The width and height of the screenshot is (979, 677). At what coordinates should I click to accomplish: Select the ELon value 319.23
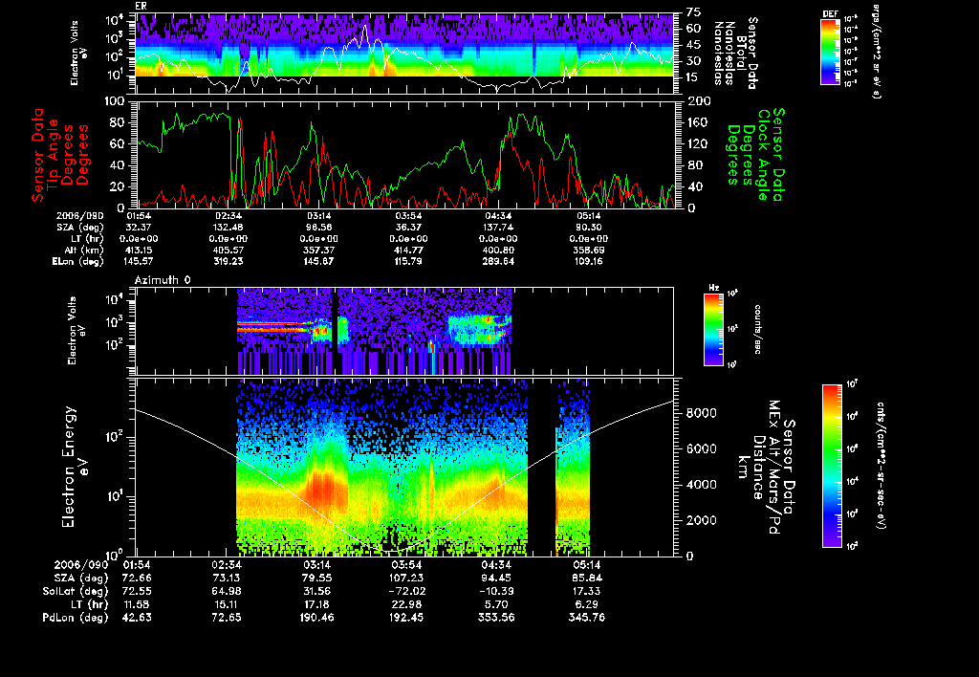click(x=228, y=262)
